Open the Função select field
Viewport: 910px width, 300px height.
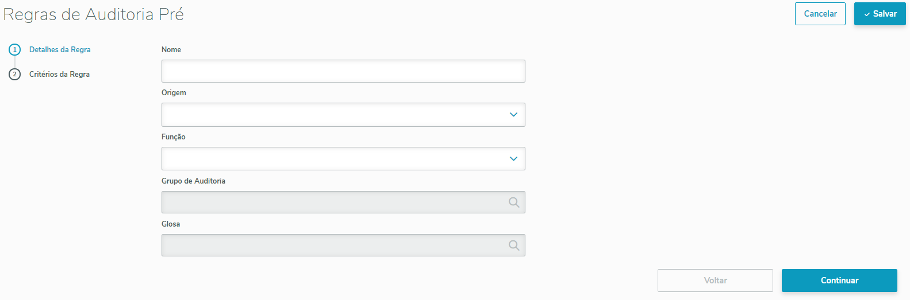pos(333,159)
